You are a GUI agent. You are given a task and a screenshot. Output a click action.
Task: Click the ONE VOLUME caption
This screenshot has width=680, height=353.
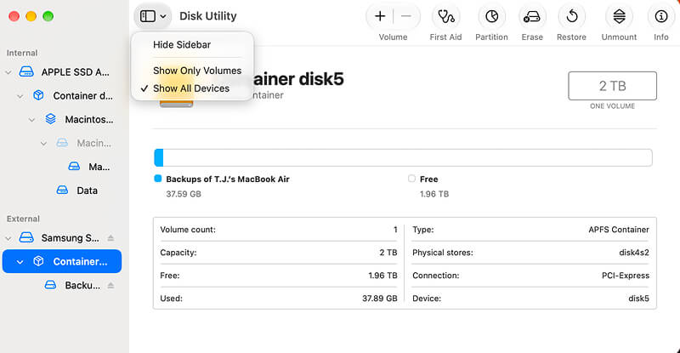(612, 106)
